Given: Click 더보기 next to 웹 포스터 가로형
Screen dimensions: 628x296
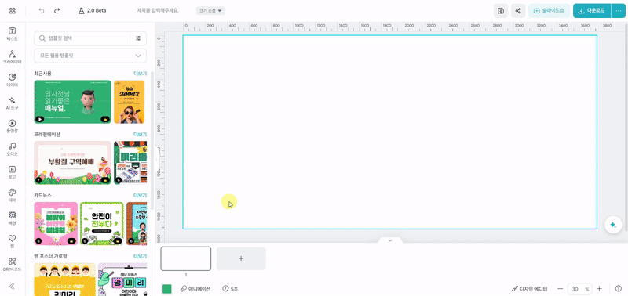Looking at the screenshot, I should click(x=140, y=256).
